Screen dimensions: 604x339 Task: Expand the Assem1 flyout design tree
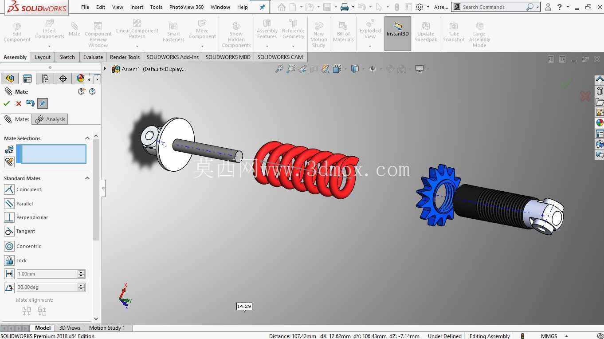[x=105, y=69]
